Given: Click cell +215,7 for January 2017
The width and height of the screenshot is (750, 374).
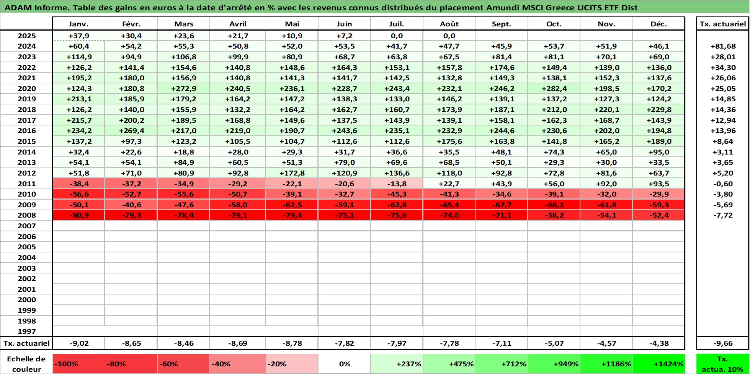Looking at the screenshot, I should pos(78,120).
